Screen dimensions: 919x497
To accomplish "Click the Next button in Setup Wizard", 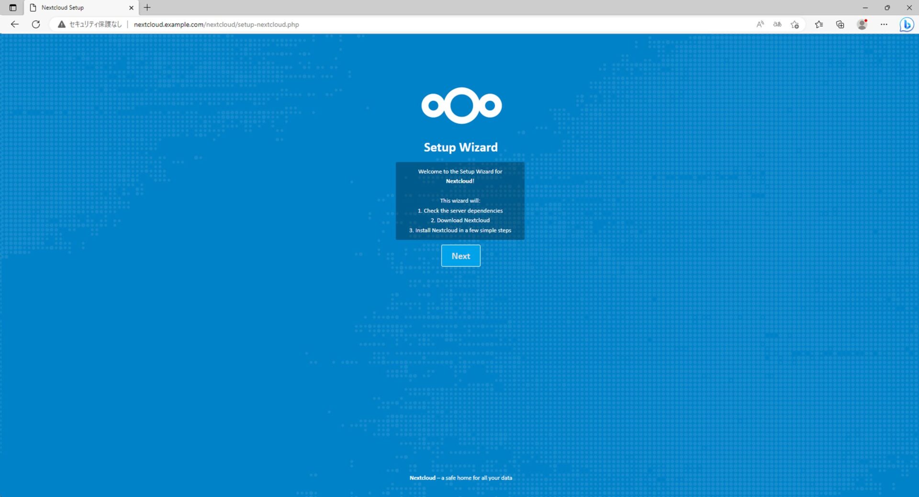I will [x=460, y=256].
